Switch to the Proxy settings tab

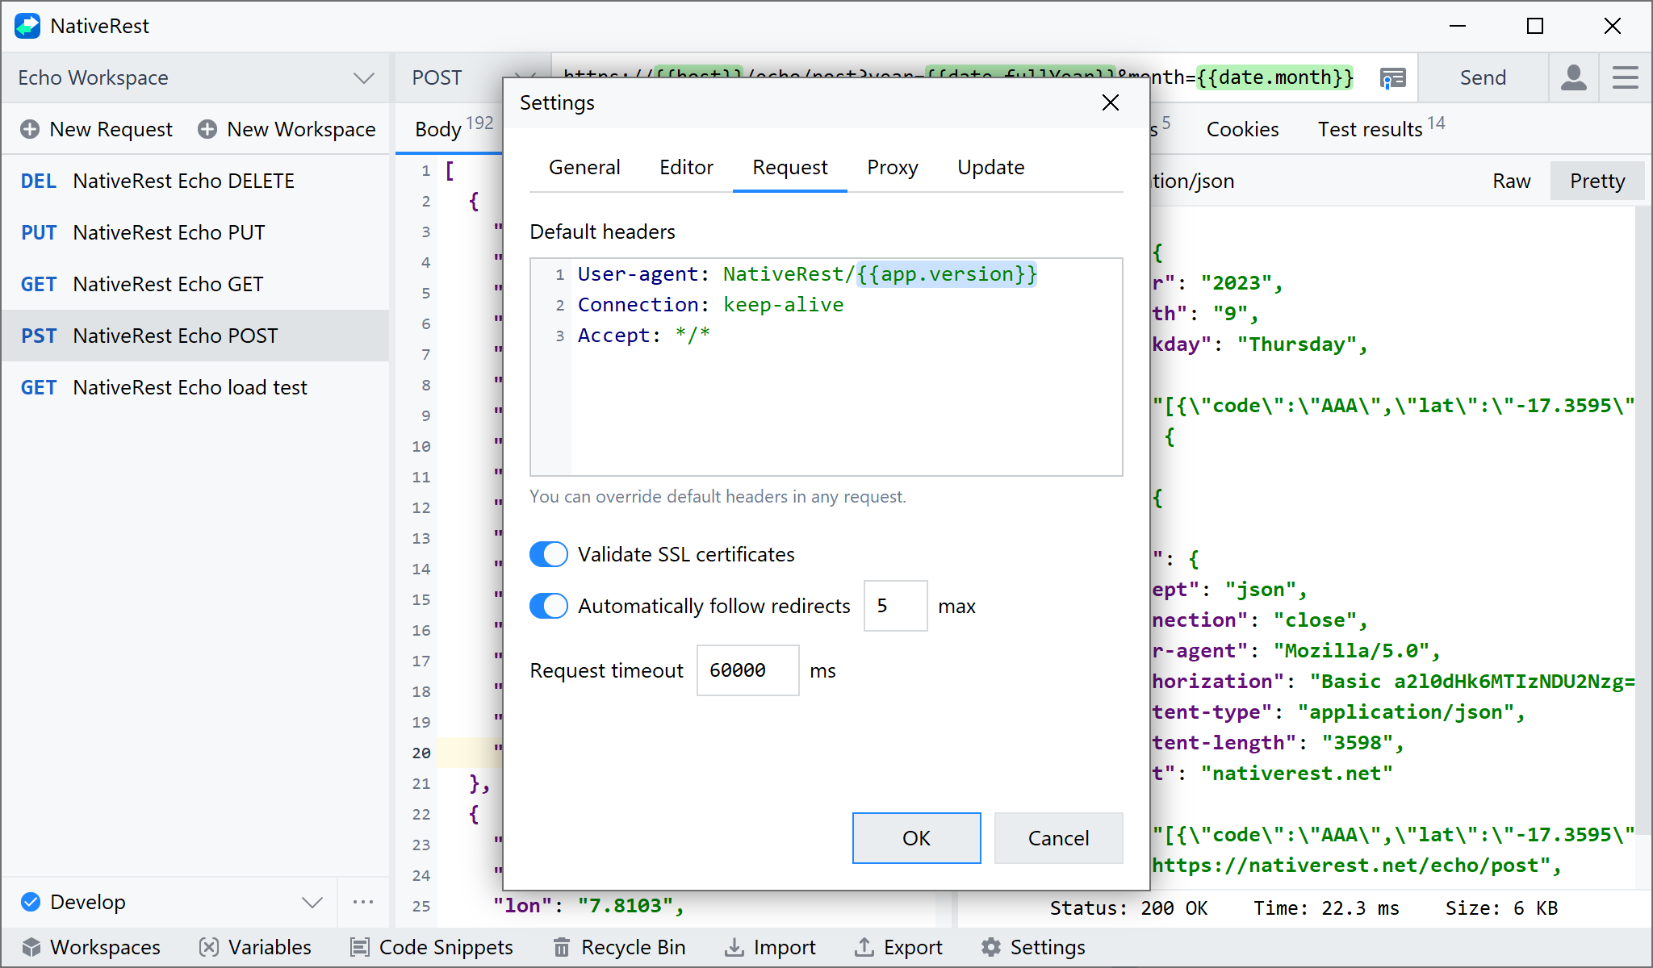tap(893, 167)
